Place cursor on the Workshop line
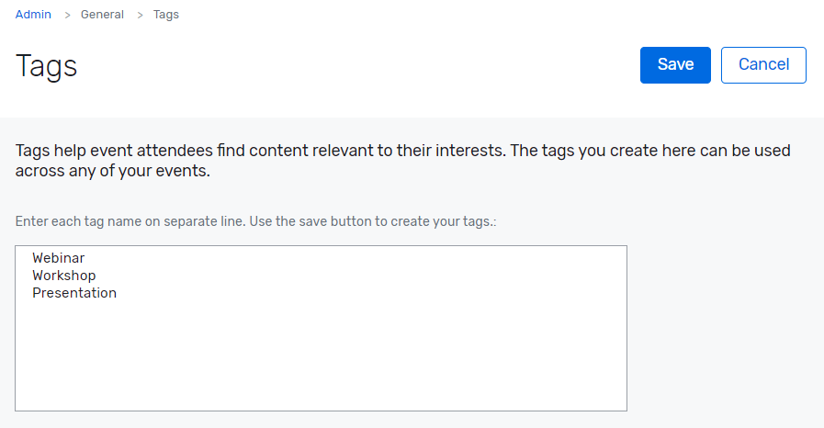Image resolution: width=824 pixels, height=428 pixels. point(63,276)
